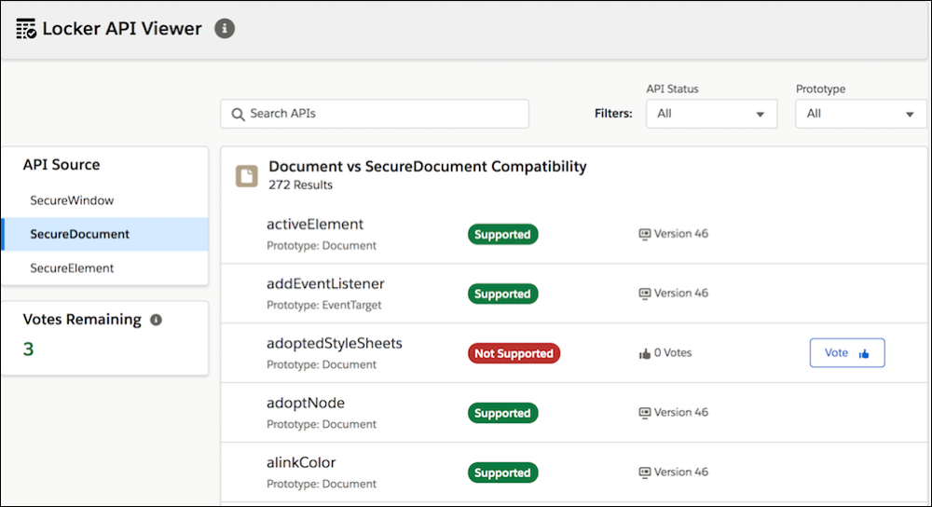The image size is (932, 507).
Task: Click the '272 Results' count
Action: 300,185
